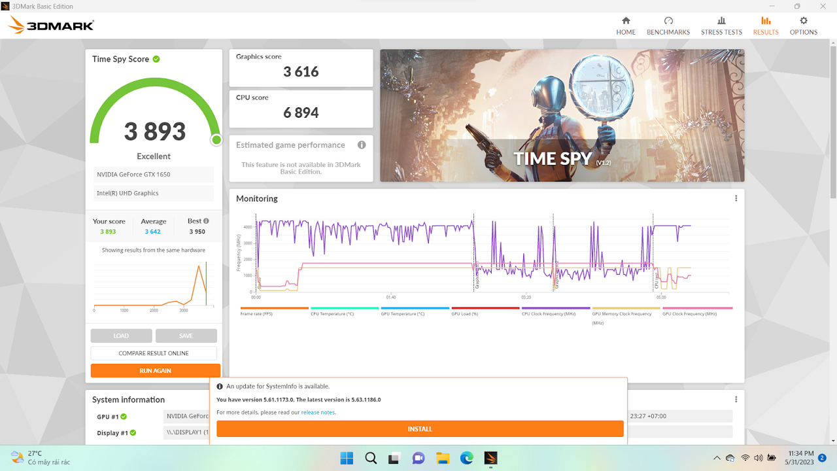This screenshot has width=837, height=471.
Task: Click the RUN AGAIN button
Action: [x=155, y=370]
